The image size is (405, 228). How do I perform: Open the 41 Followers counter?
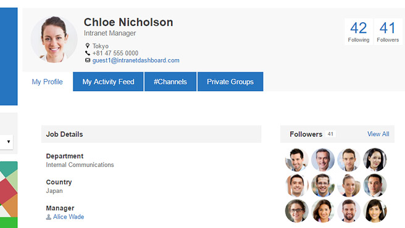(388, 31)
